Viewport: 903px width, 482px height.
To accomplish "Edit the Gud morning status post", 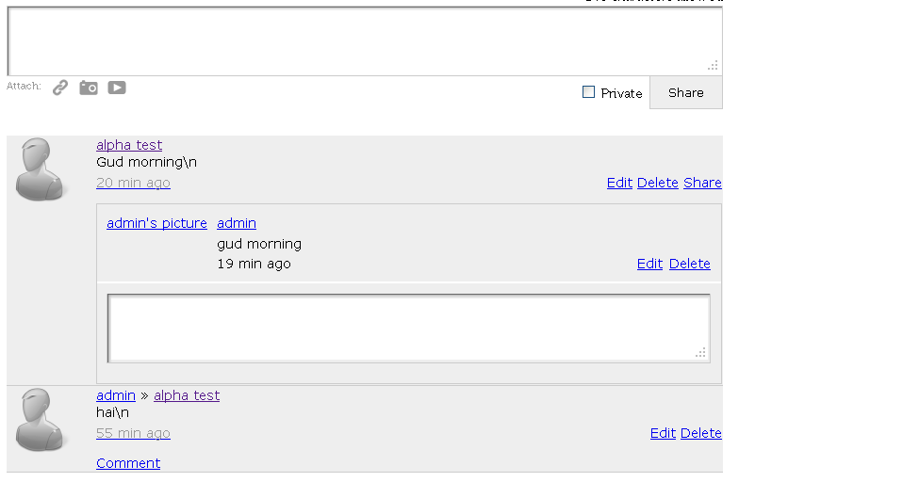I will click(x=619, y=183).
